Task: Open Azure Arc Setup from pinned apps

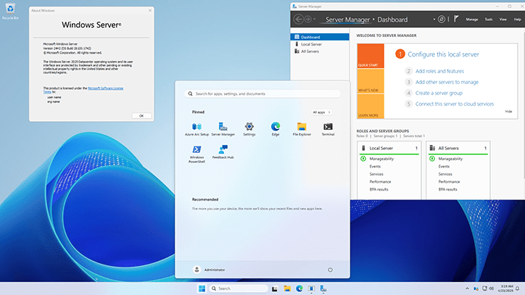Action: [x=197, y=128]
